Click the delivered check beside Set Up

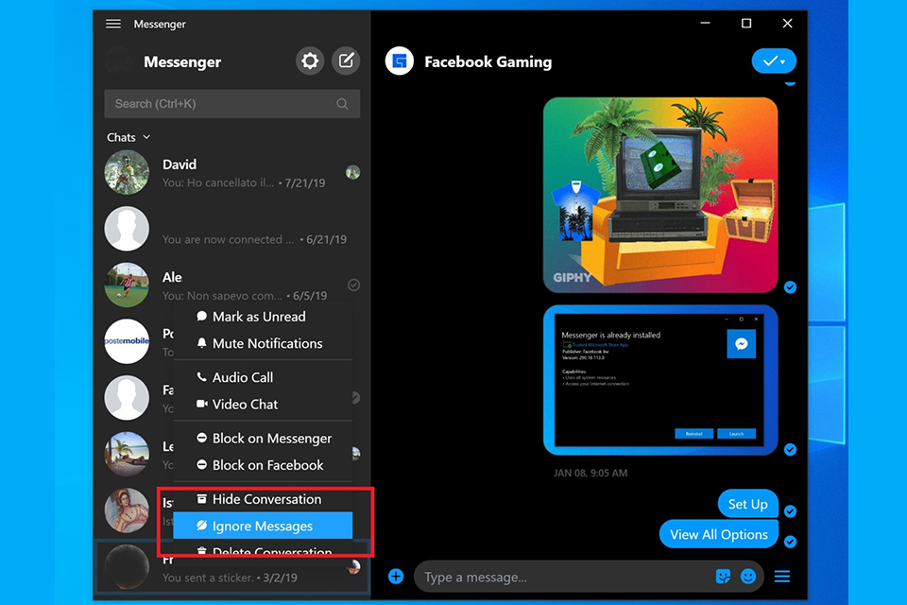[x=790, y=511]
